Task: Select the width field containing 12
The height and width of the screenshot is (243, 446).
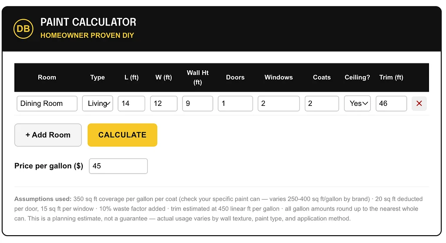Action: [x=164, y=103]
